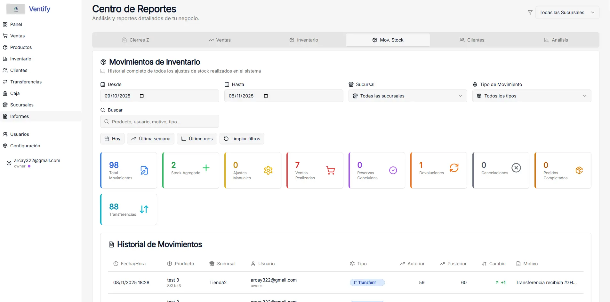
Task: Click the Devoluciones refresh arrows icon
Action: pyautogui.click(x=454, y=168)
